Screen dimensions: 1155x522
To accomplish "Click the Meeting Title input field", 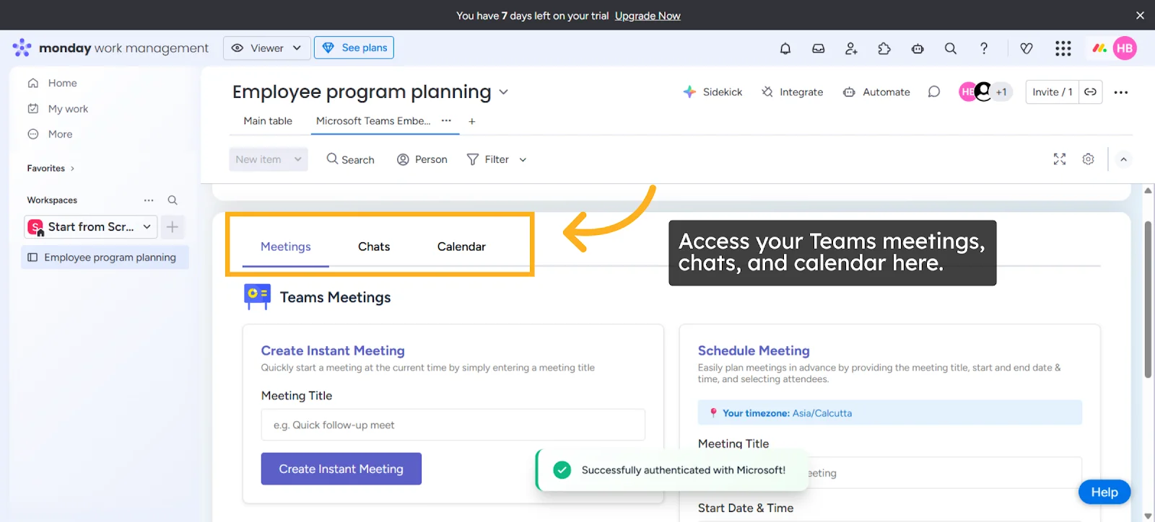I will pos(453,425).
